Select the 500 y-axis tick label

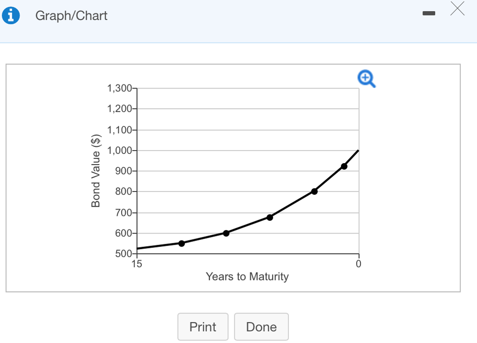(123, 254)
